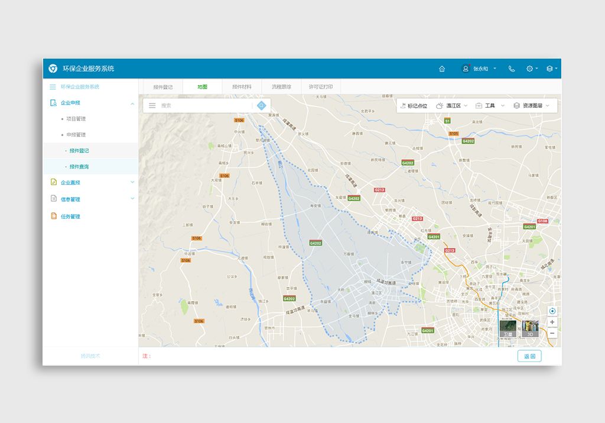
Task: Click into the map 搜索 field
Action: pyautogui.click(x=204, y=105)
